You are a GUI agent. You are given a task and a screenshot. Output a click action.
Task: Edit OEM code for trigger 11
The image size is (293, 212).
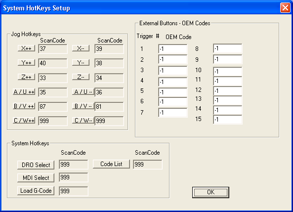pyautogui.click(x=228, y=81)
